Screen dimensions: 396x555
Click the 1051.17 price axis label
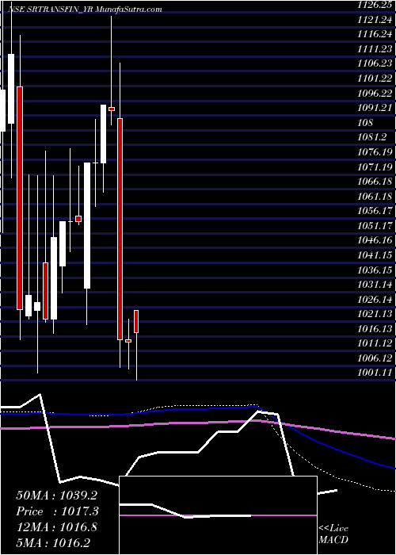[375, 225]
